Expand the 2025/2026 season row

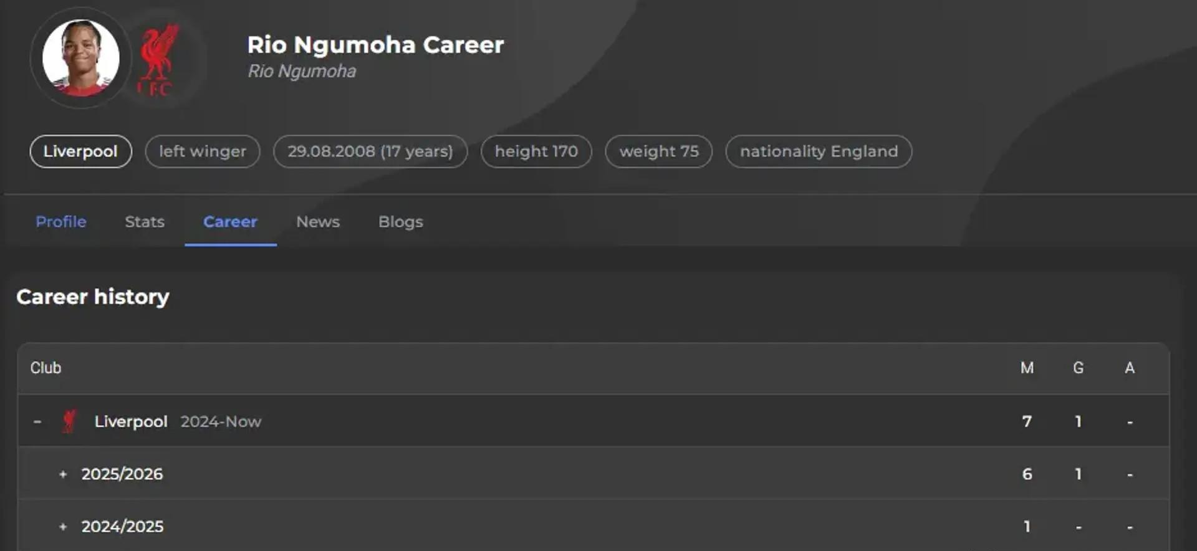[63, 474]
